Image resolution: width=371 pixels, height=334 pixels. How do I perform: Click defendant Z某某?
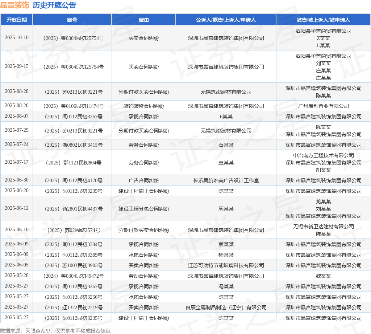pos(323,38)
